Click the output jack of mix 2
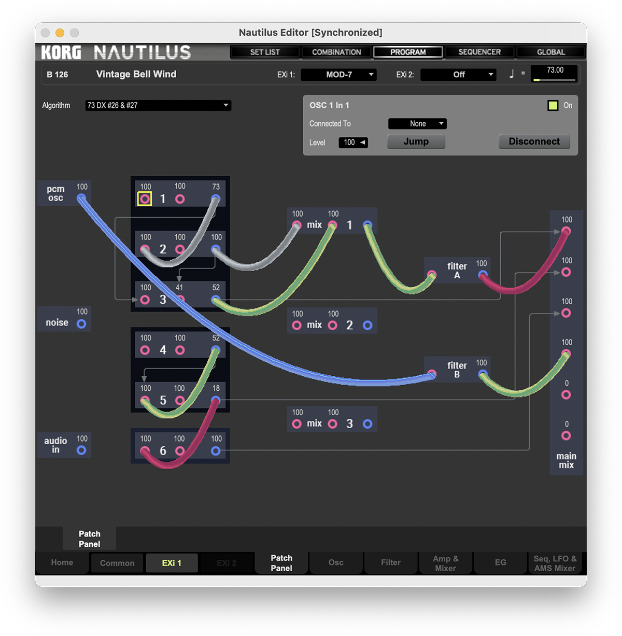 tap(367, 325)
